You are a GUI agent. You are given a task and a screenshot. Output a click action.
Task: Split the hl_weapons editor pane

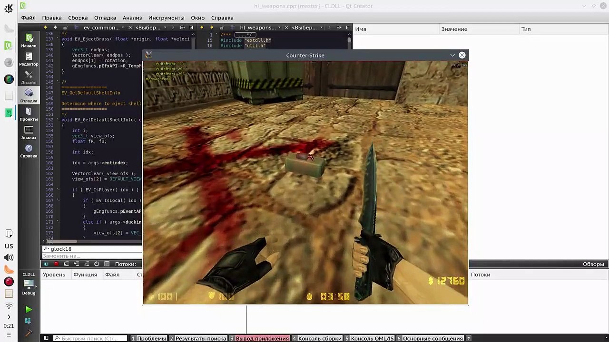(338, 28)
